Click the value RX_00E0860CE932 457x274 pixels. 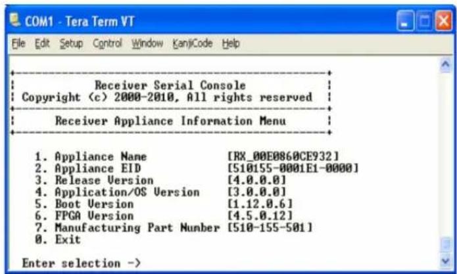(283, 156)
